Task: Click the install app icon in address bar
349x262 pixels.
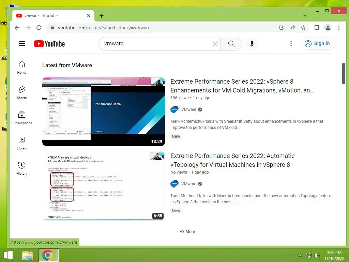Action: pyautogui.click(x=281, y=28)
